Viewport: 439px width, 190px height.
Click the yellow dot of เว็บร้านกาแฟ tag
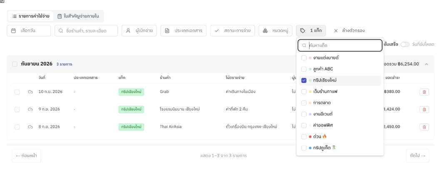(310, 92)
